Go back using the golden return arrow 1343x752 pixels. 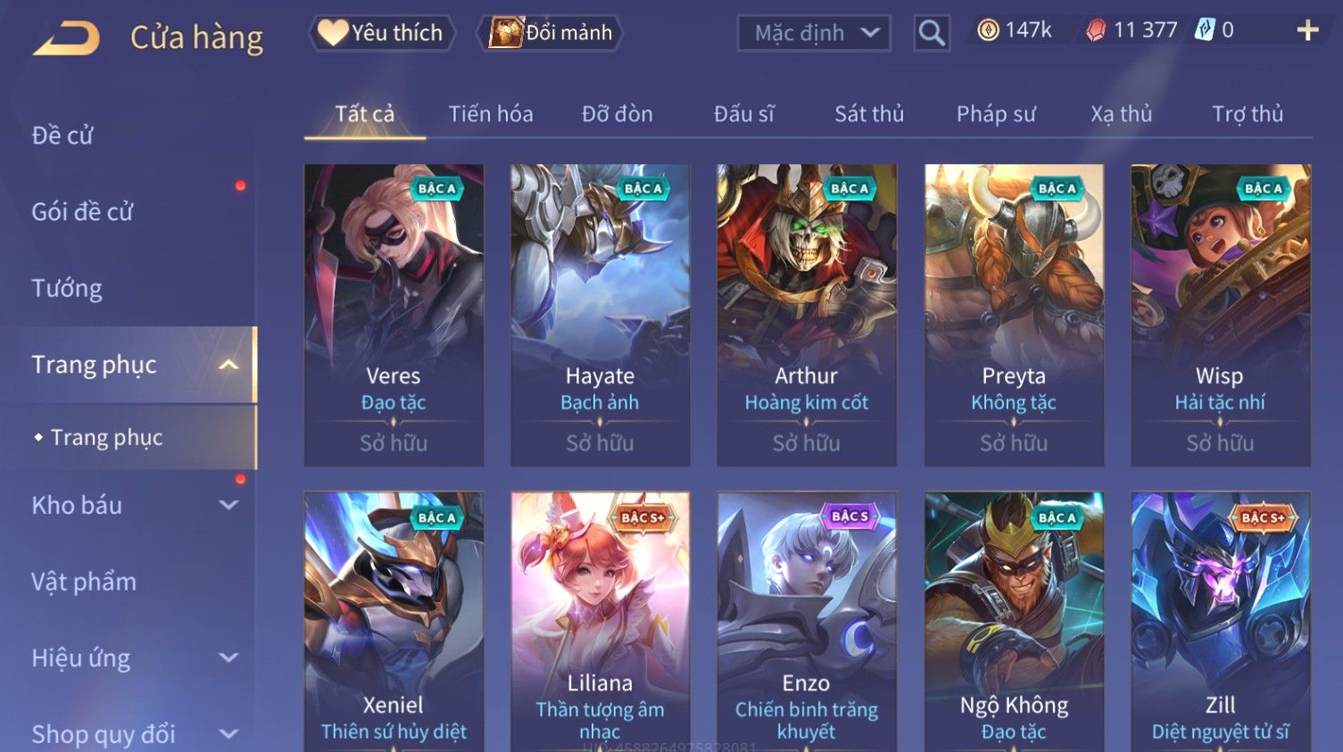tap(66, 38)
